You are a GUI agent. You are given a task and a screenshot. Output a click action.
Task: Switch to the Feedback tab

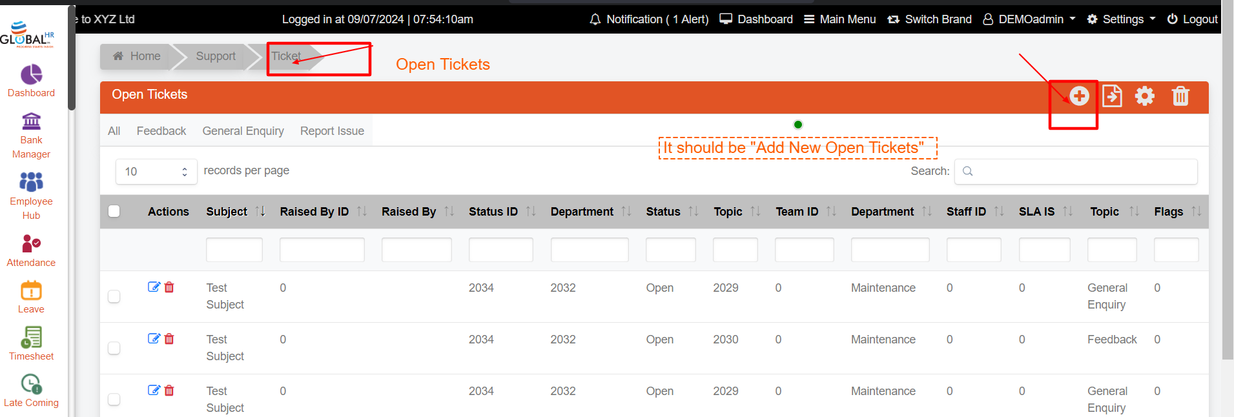tap(161, 131)
